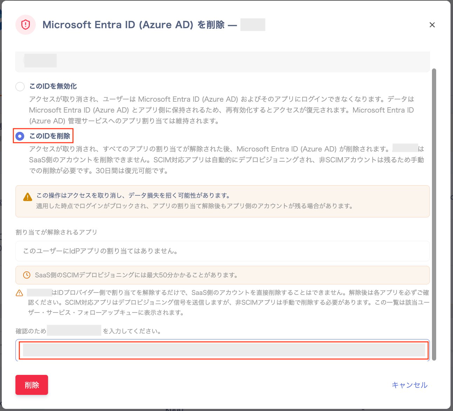Screen dimensions: 453x411
Task: Click the red shield warning icon in header
Action: tap(26, 25)
